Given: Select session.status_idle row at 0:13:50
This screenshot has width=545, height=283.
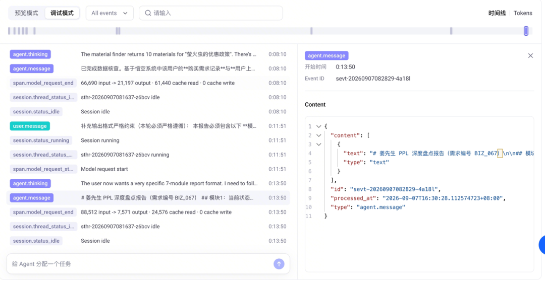Looking at the screenshot, I should 148,241.
